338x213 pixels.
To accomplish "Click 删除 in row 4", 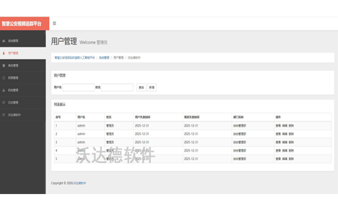I will tap(291, 151).
